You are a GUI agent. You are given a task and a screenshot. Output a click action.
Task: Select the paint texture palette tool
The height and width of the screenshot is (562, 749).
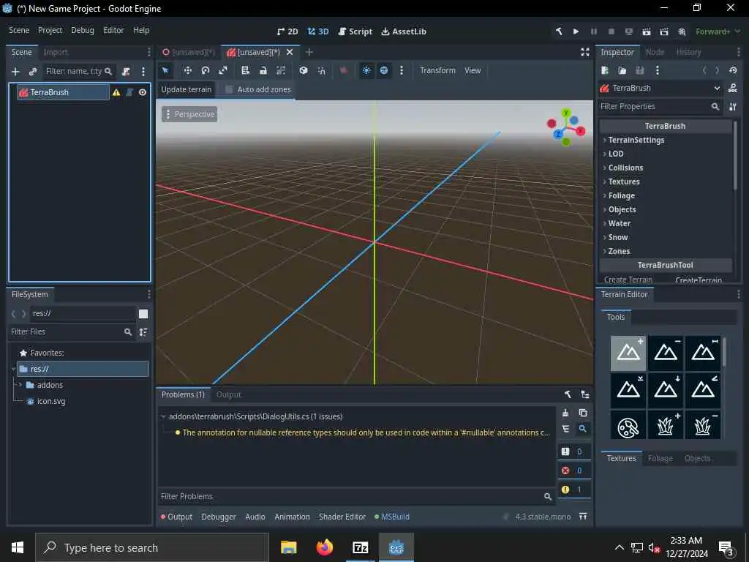628,427
